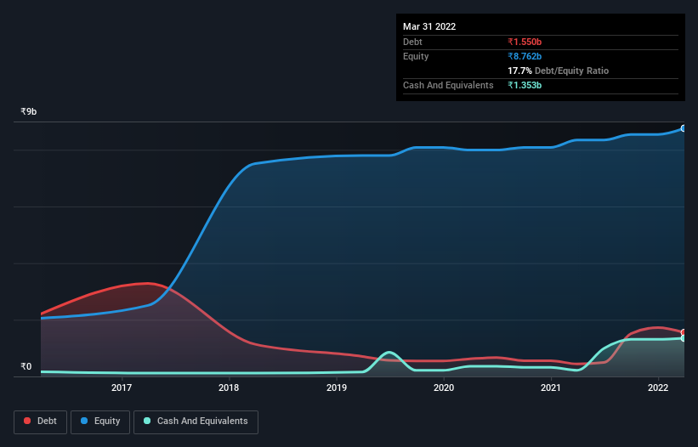The image size is (698, 447).
Task: Toggle the Debt legend button
Action: (41, 422)
